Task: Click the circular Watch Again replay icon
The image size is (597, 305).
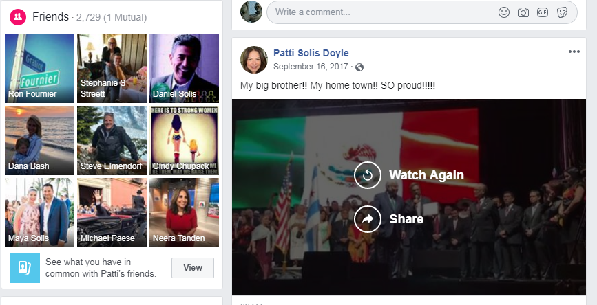Action: [368, 175]
